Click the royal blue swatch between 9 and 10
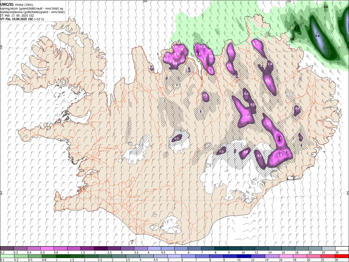Viewport: 349px width, 262px height. point(230,256)
